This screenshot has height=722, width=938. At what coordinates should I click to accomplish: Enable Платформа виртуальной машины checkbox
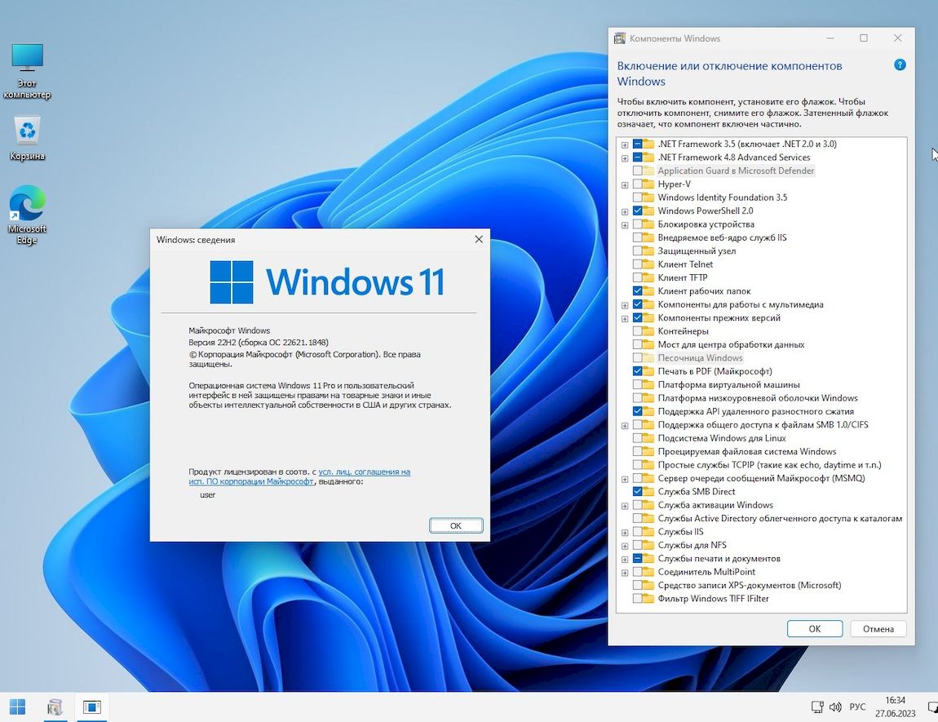[x=637, y=384]
